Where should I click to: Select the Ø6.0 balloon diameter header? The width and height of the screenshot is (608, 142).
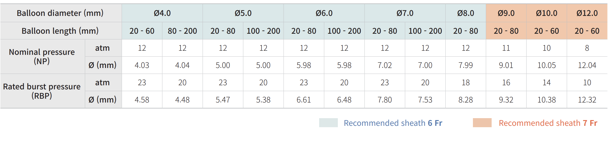pyautogui.click(x=324, y=13)
